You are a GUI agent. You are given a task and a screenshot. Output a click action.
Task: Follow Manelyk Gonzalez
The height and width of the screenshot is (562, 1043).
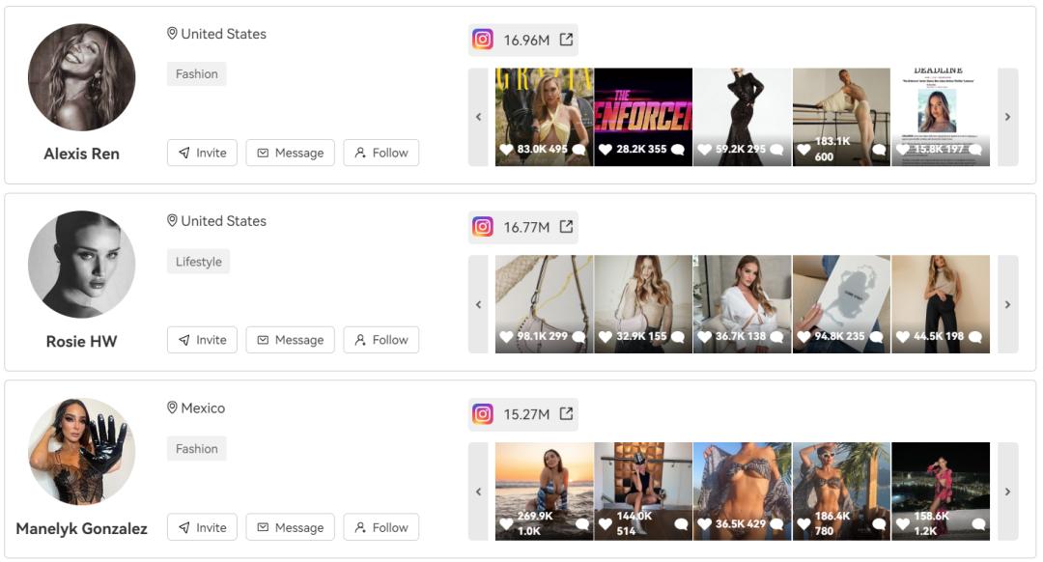(381, 527)
